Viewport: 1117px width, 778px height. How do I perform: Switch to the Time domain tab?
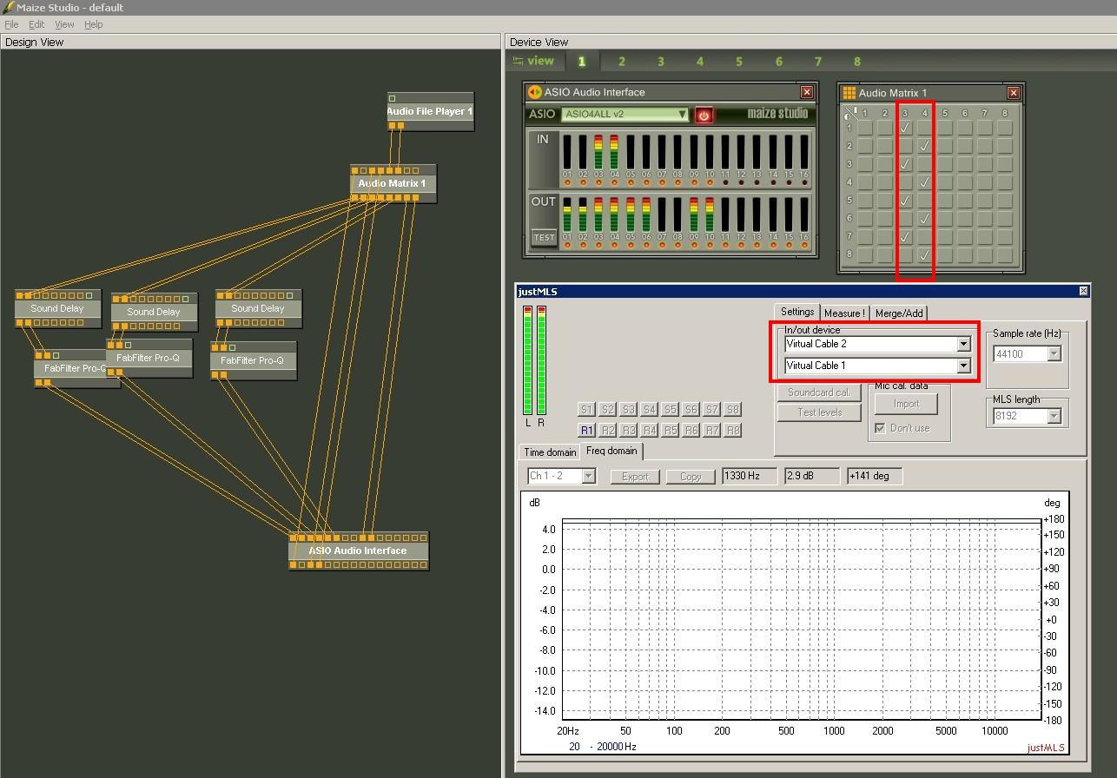(x=550, y=452)
